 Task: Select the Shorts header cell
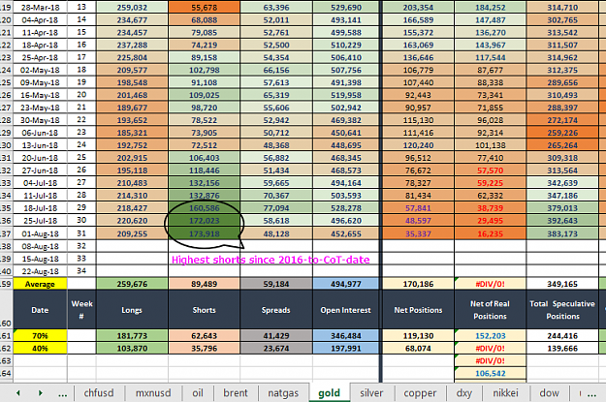[x=204, y=310]
